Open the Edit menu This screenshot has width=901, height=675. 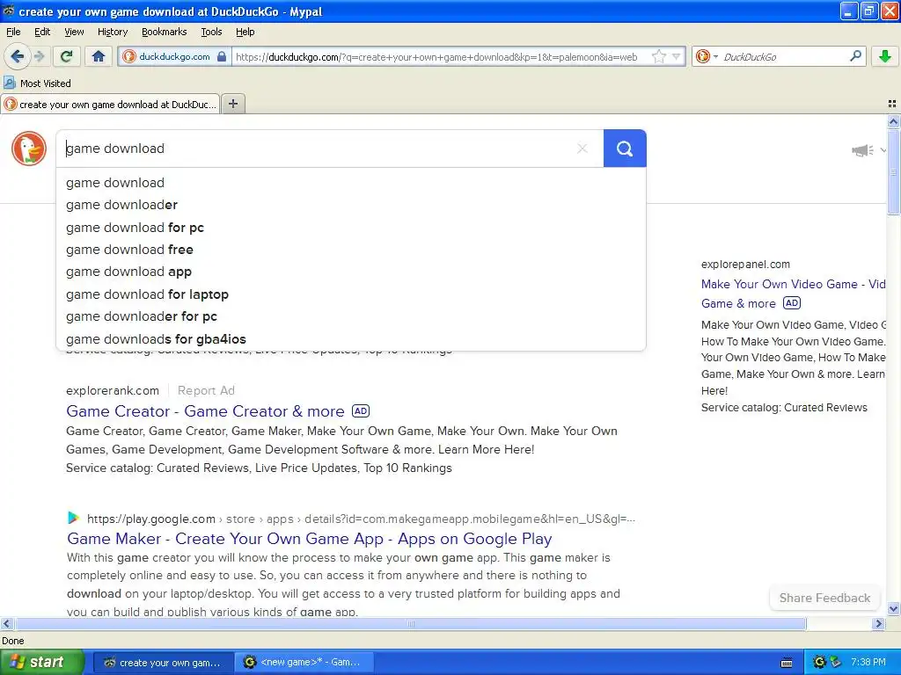coord(42,32)
